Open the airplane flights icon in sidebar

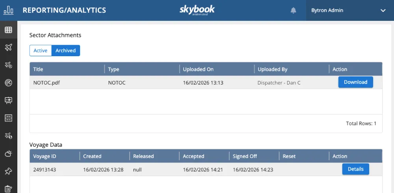pyautogui.click(x=9, y=48)
